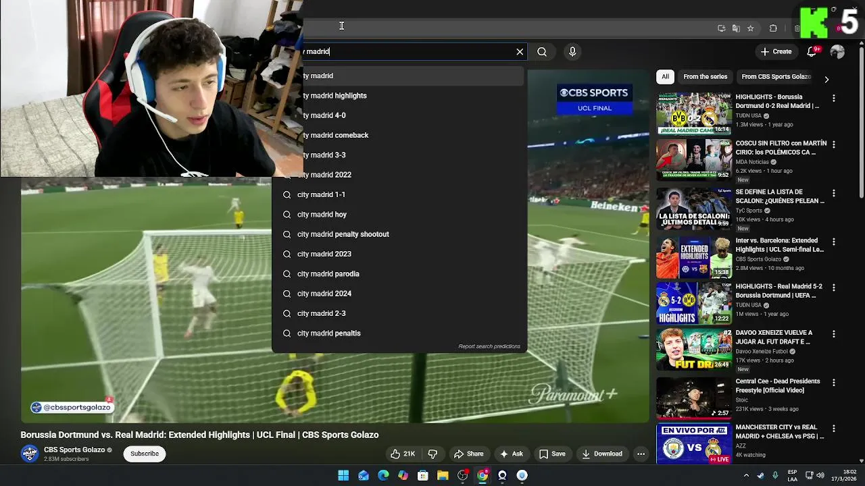This screenshot has height=486, width=865.
Task: Open the Windows Start menu
Action: (343, 475)
